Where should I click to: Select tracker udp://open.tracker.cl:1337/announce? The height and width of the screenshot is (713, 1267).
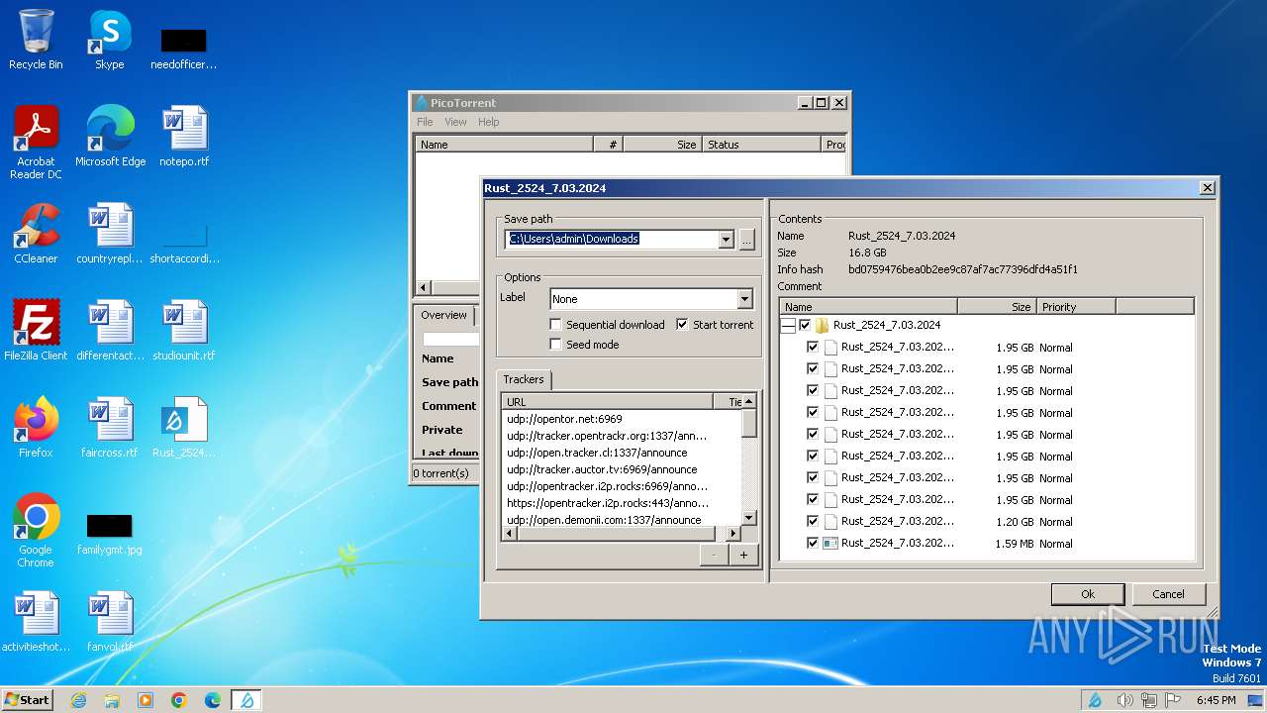597,453
